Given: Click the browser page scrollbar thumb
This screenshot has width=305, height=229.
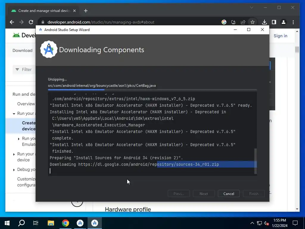Looking at the screenshot, I should coord(297,49).
